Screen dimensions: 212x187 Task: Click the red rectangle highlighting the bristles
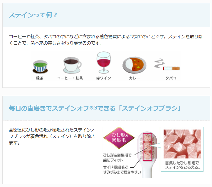pos(147,147)
